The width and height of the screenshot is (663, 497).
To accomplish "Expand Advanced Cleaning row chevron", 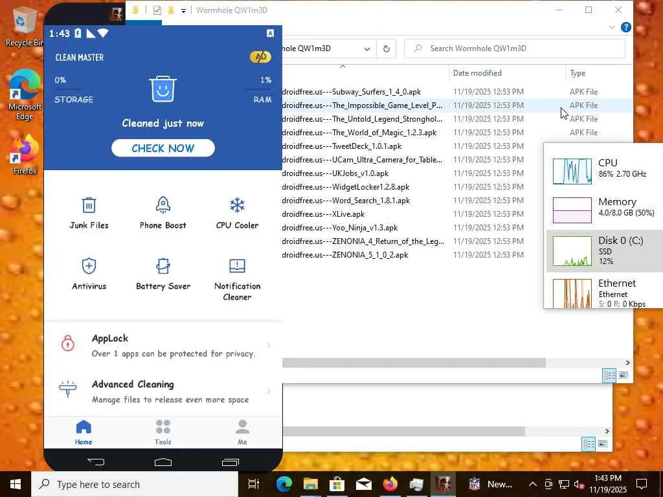I will (x=269, y=392).
